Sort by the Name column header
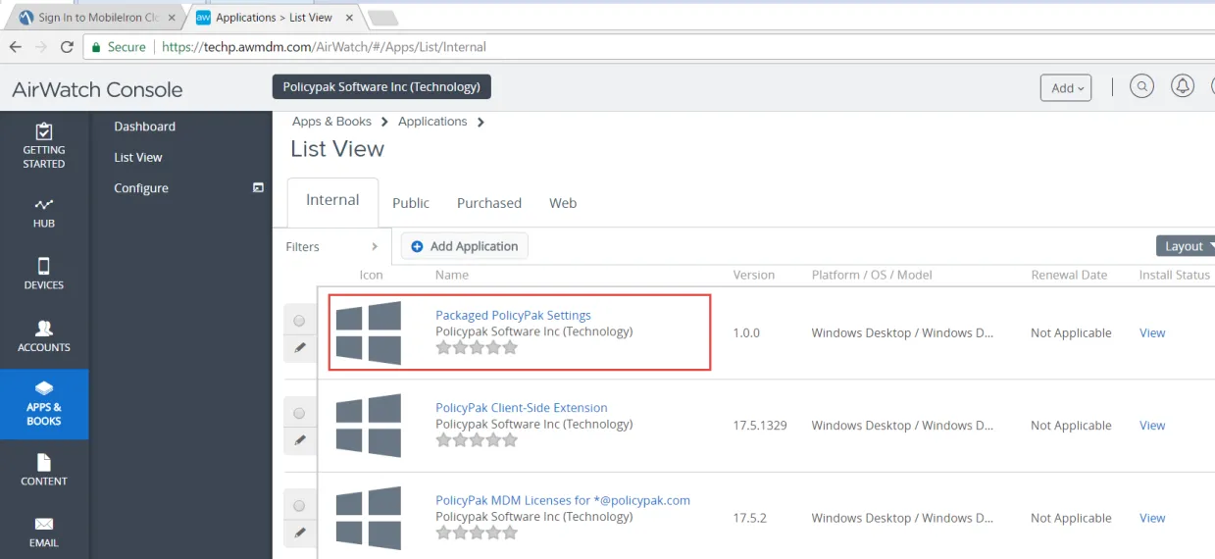The height and width of the screenshot is (559, 1215). [x=452, y=275]
